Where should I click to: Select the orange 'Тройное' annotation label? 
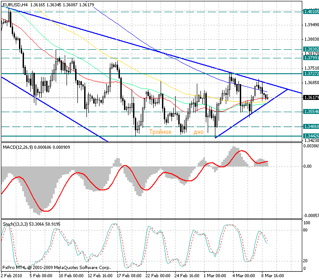click(x=160, y=132)
